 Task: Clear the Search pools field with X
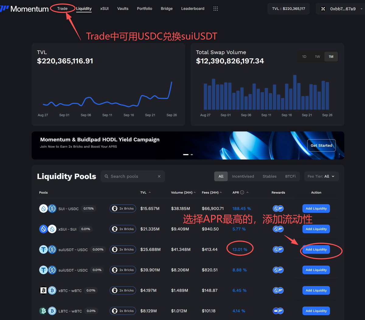pos(159,176)
